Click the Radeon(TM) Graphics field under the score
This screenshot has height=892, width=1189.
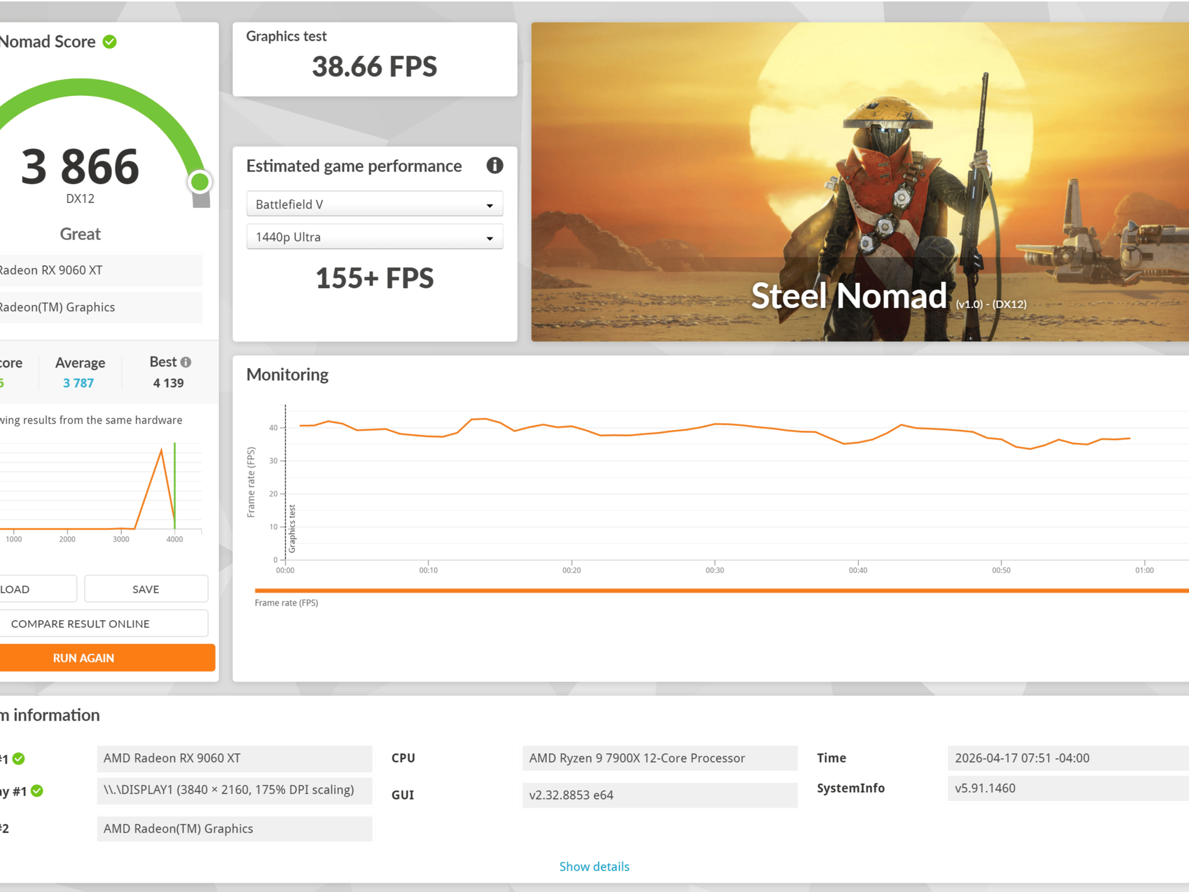(101, 307)
